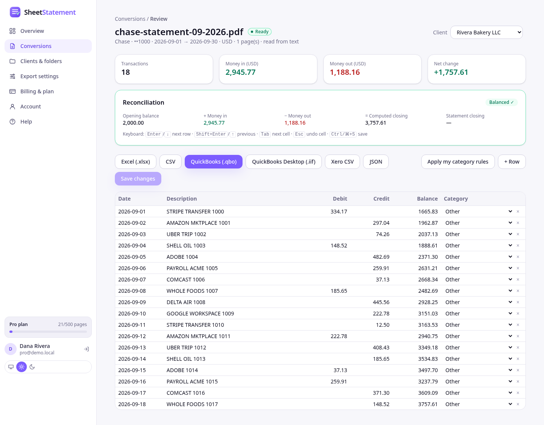Screen dimensions: 544x425
Task: Switch to system theme monitor icon
Action: click(x=11, y=367)
